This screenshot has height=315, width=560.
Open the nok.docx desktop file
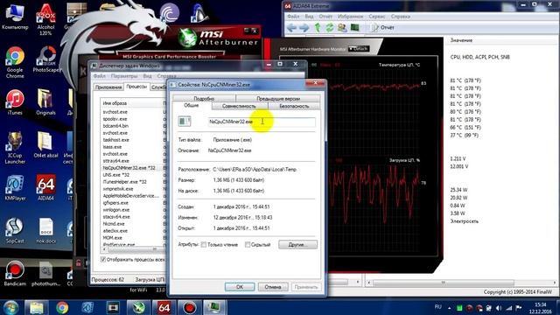[x=45, y=231]
